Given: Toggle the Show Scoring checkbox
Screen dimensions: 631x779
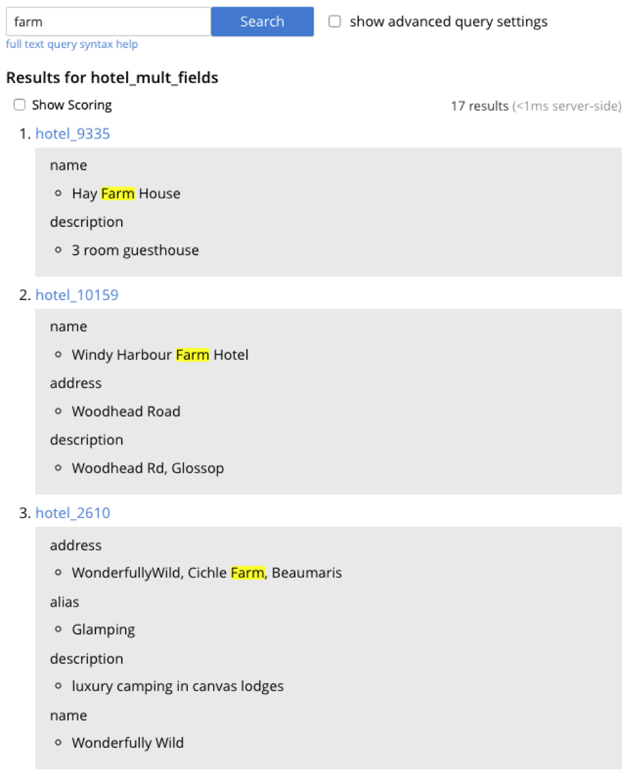Looking at the screenshot, I should click(19, 105).
